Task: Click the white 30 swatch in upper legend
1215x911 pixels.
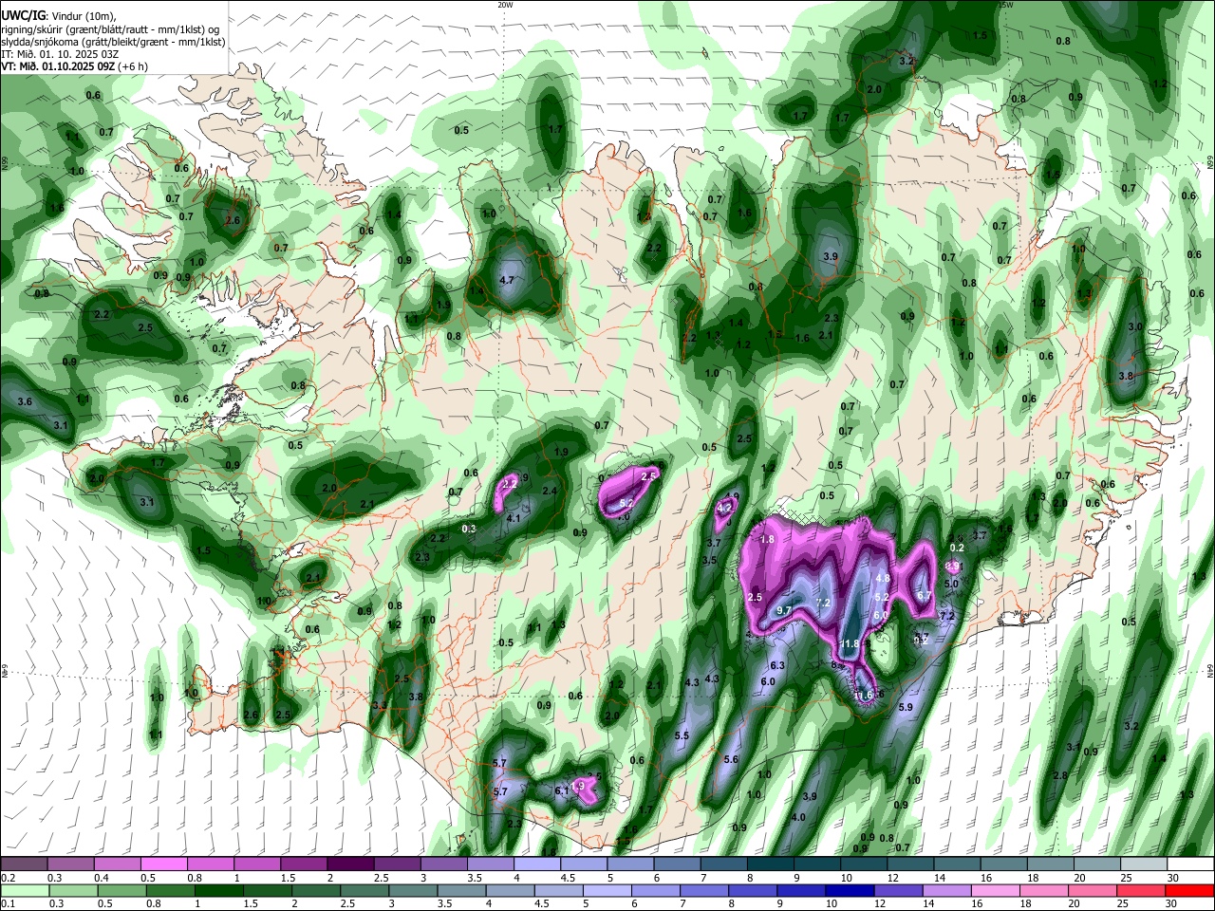Action: coord(1190,864)
